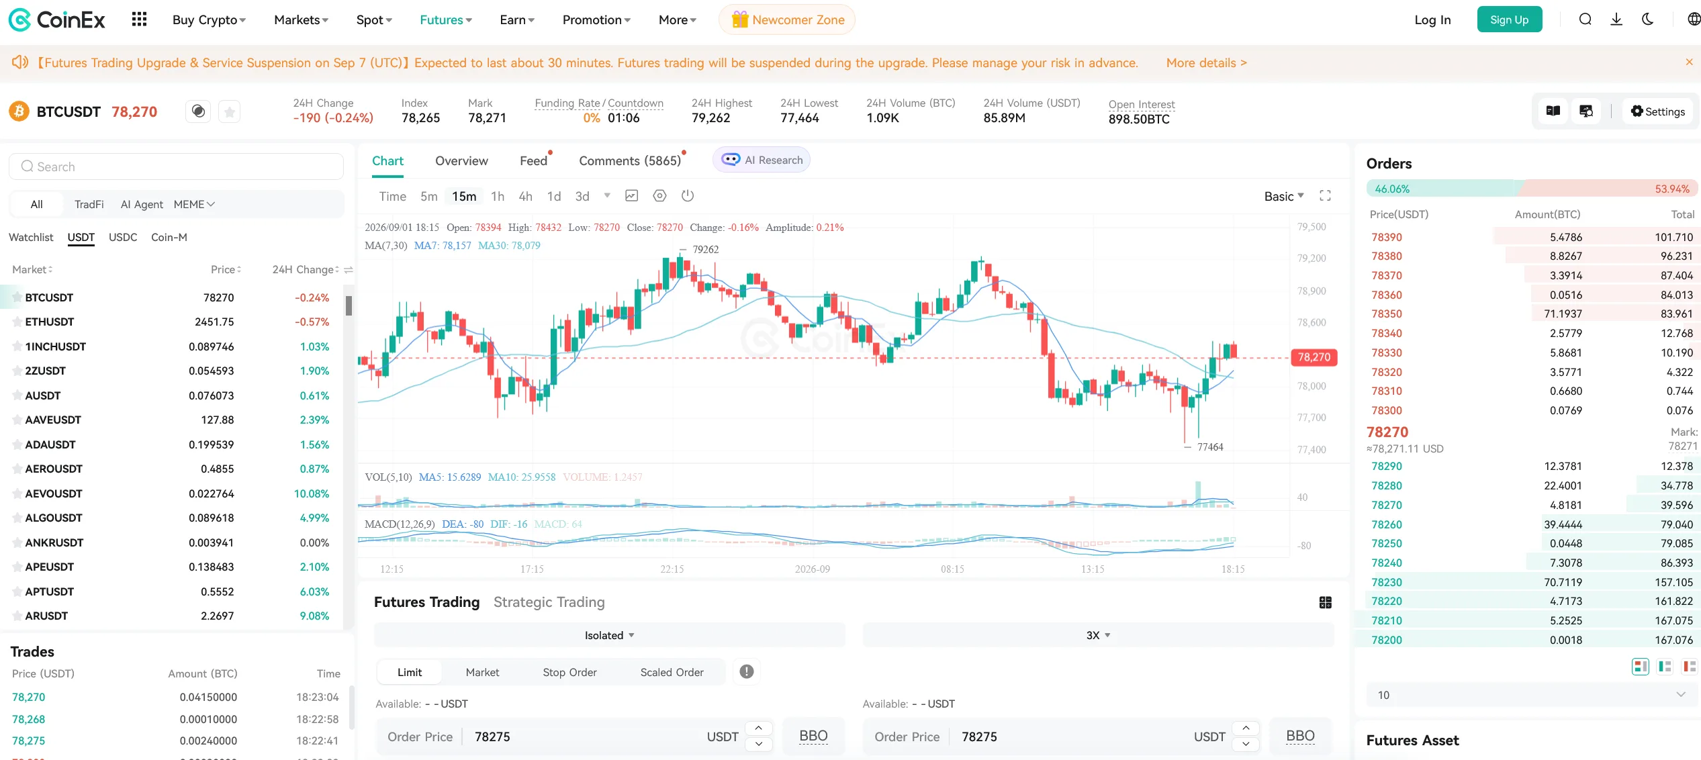The width and height of the screenshot is (1701, 760).
Task: Open the tutorial book icon
Action: (x=1553, y=111)
